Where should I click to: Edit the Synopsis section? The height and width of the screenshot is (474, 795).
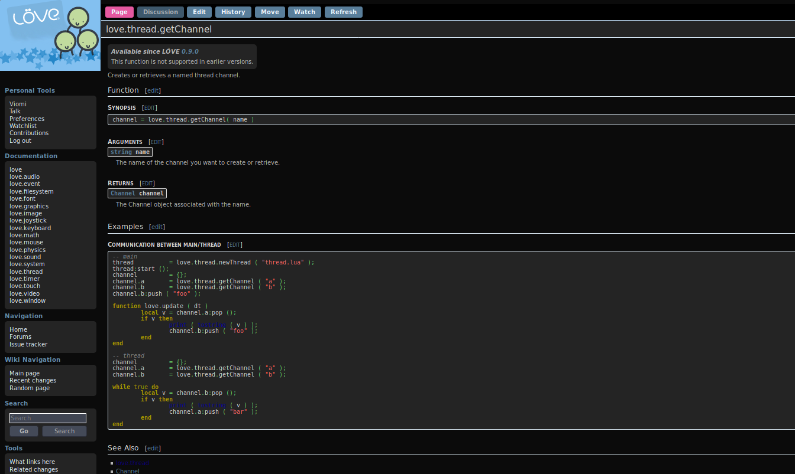pyautogui.click(x=150, y=108)
